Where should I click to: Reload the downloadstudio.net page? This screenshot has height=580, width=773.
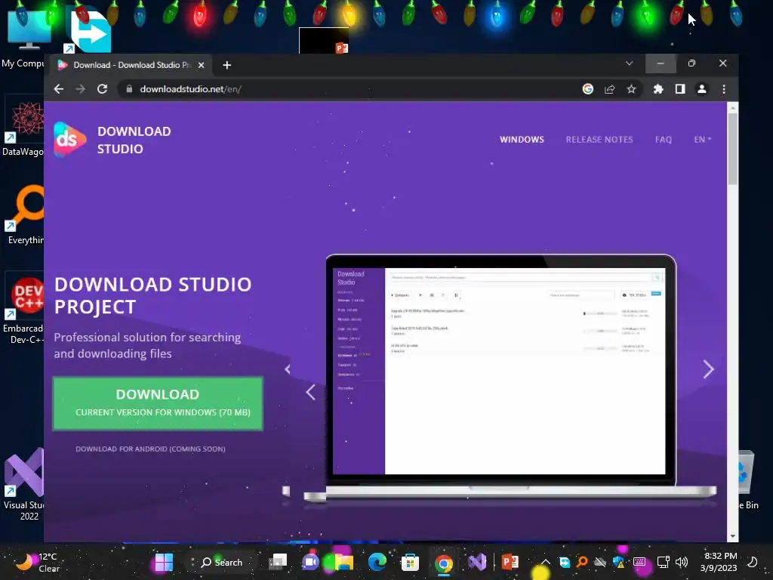click(102, 89)
